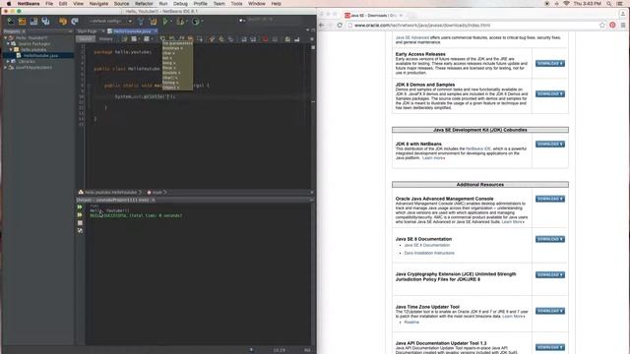Click the Redo arrow icon
Screen dimensions: 630x354
(x=75, y=21)
